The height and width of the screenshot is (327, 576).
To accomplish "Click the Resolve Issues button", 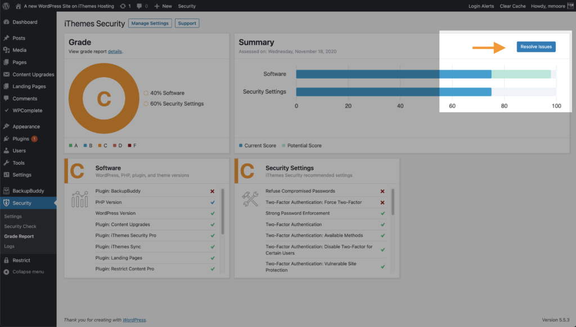I will pos(536,47).
